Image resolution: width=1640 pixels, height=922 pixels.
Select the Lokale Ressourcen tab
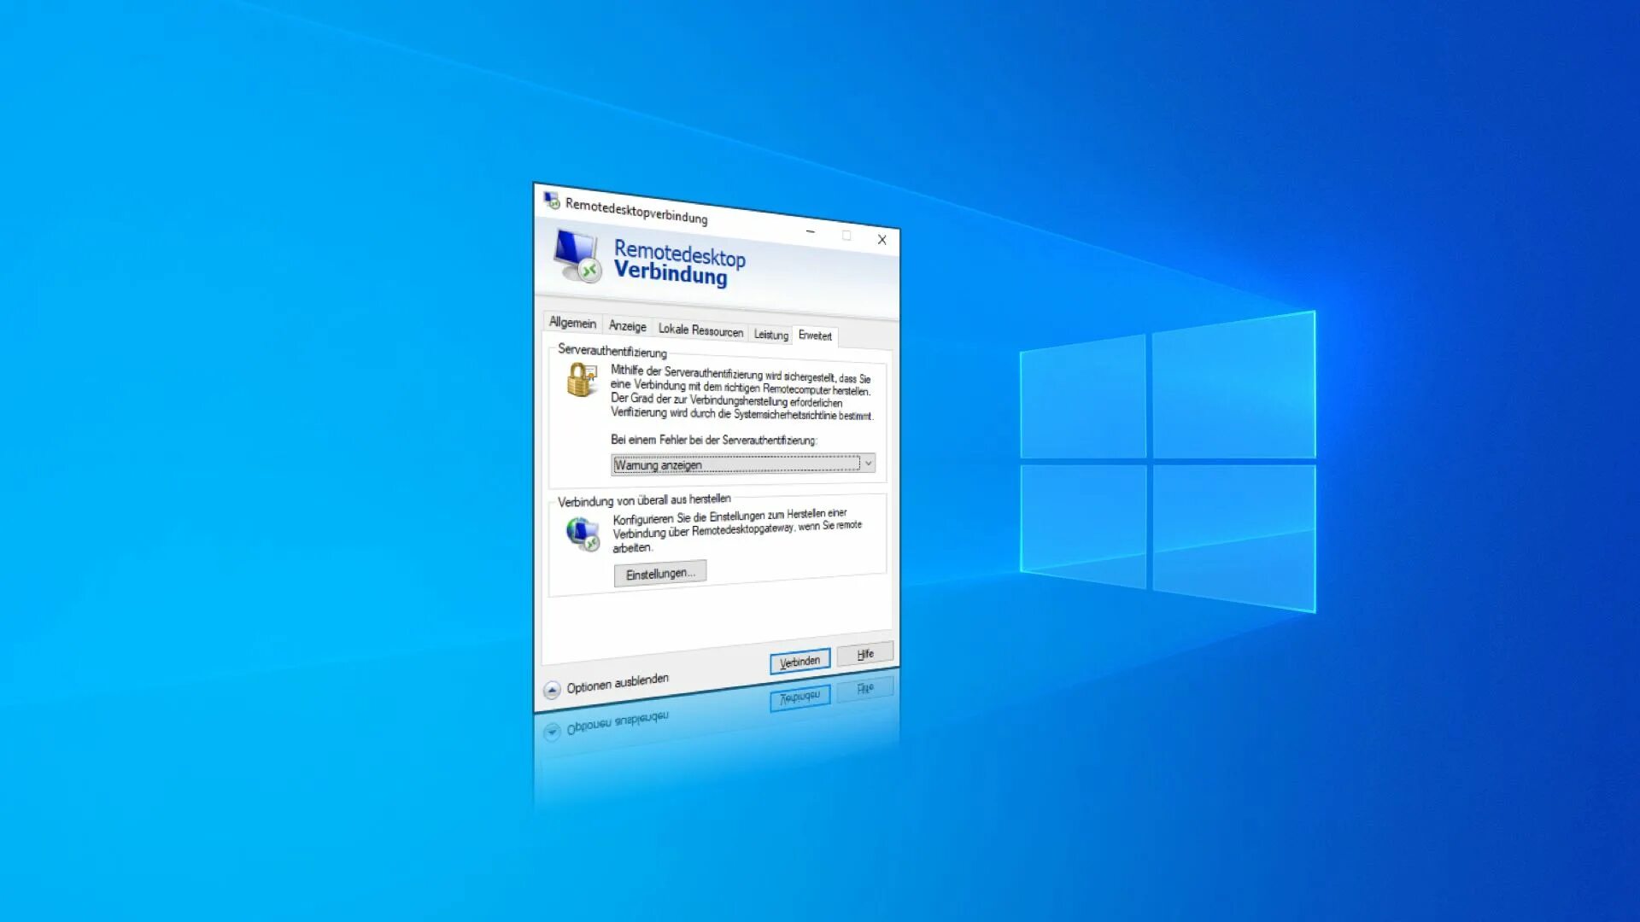(x=700, y=330)
